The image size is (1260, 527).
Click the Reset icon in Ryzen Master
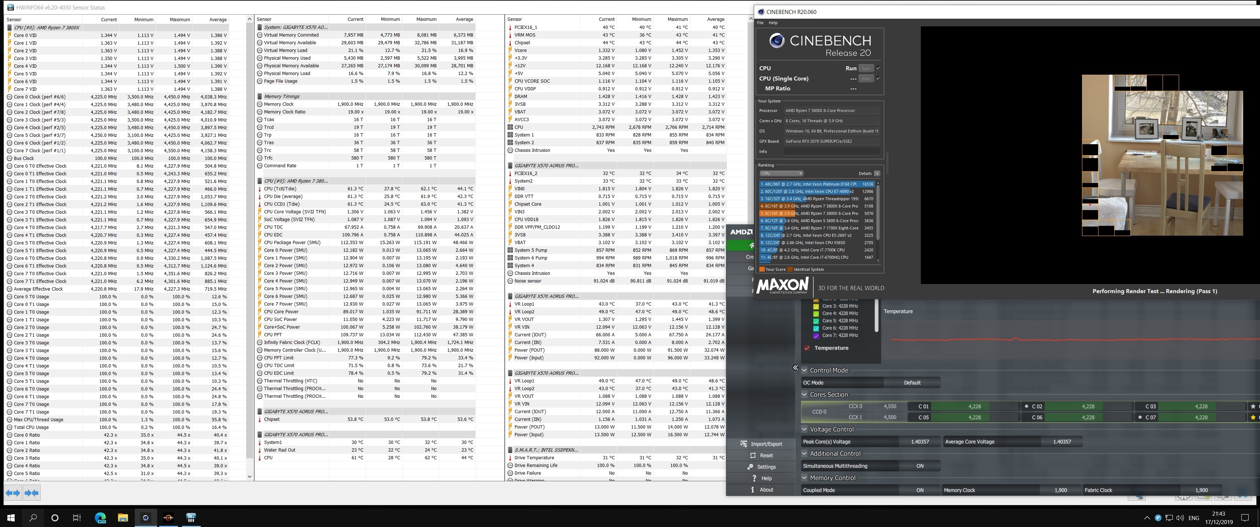(753, 455)
